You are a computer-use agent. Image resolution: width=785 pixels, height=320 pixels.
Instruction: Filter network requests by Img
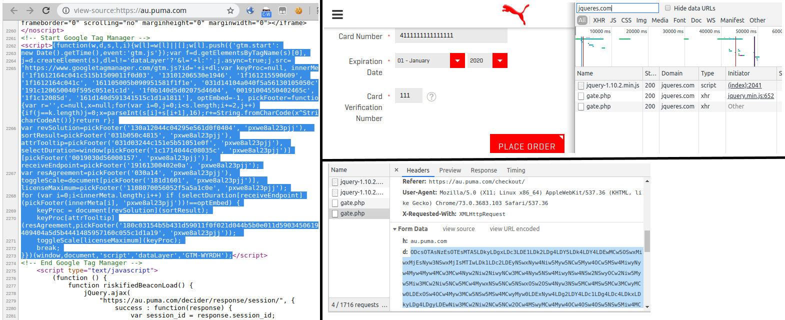point(641,20)
